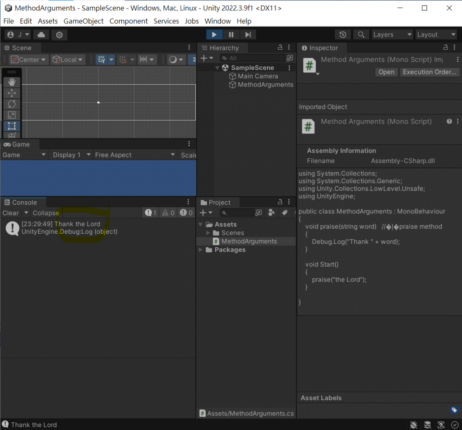Open Mono Script help icon
The width and height of the screenshot is (462, 430).
pos(449,121)
